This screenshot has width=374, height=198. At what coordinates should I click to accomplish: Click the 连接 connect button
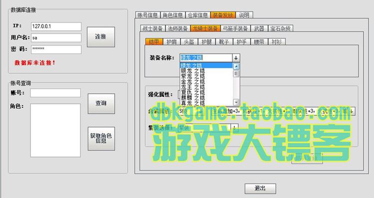click(x=101, y=37)
